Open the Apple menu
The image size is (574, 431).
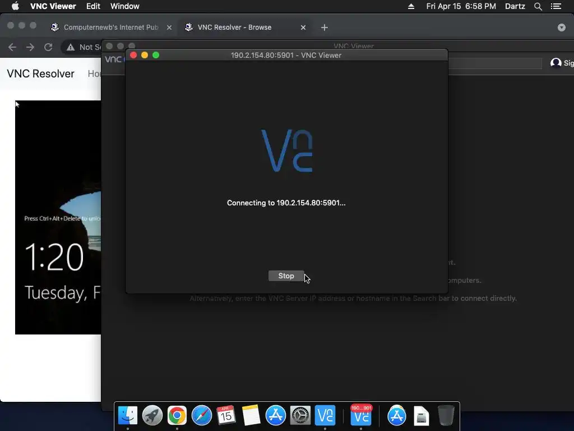coord(15,6)
